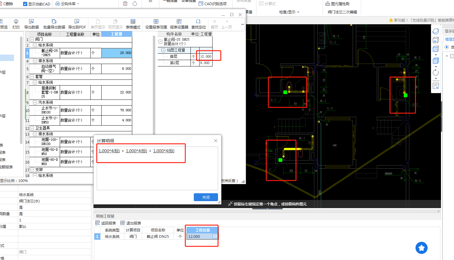Open Set Report Range (设置报表范围)
Viewport: 454px width, 260px height.
coord(156,24)
